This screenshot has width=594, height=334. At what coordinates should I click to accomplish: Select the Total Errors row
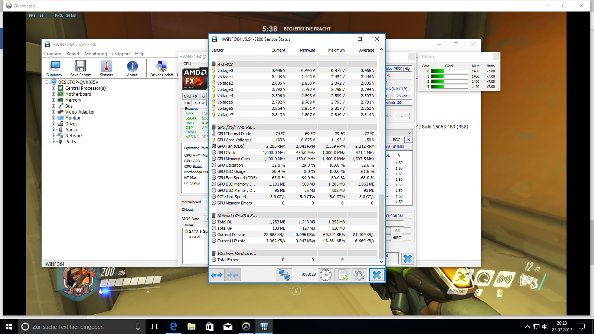point(293,260)
